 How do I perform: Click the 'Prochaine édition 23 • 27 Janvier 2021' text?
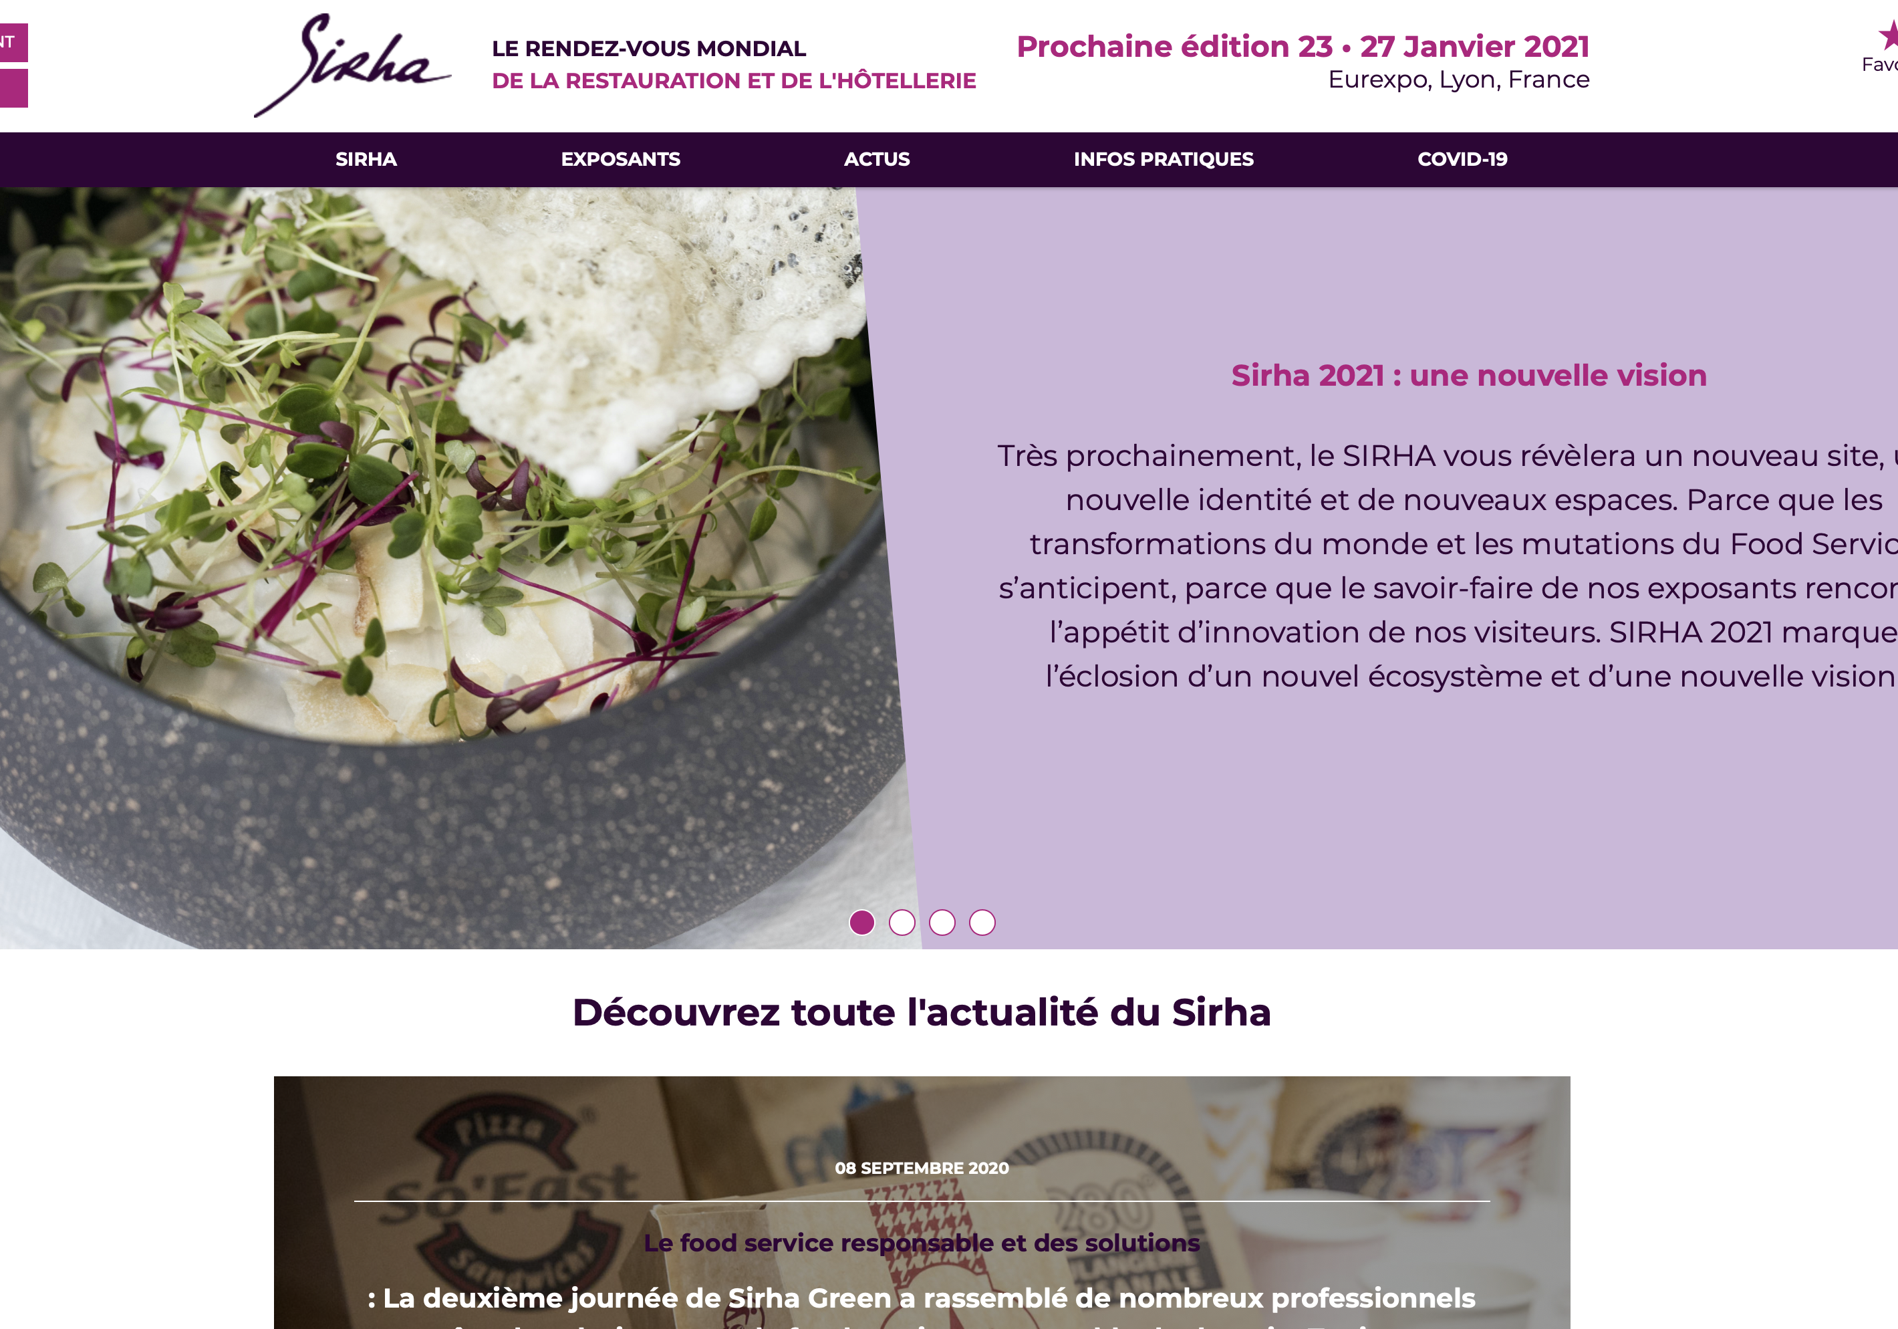(x=1303, y=46)
